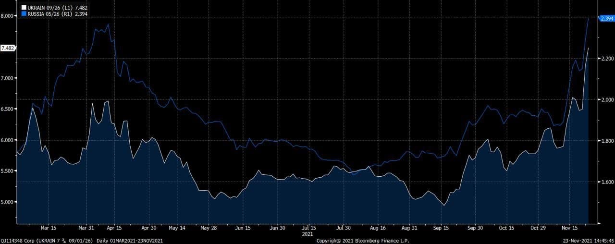Select the Sep 15 date label
The image size is (615, 244).
(x=441, y=228)
